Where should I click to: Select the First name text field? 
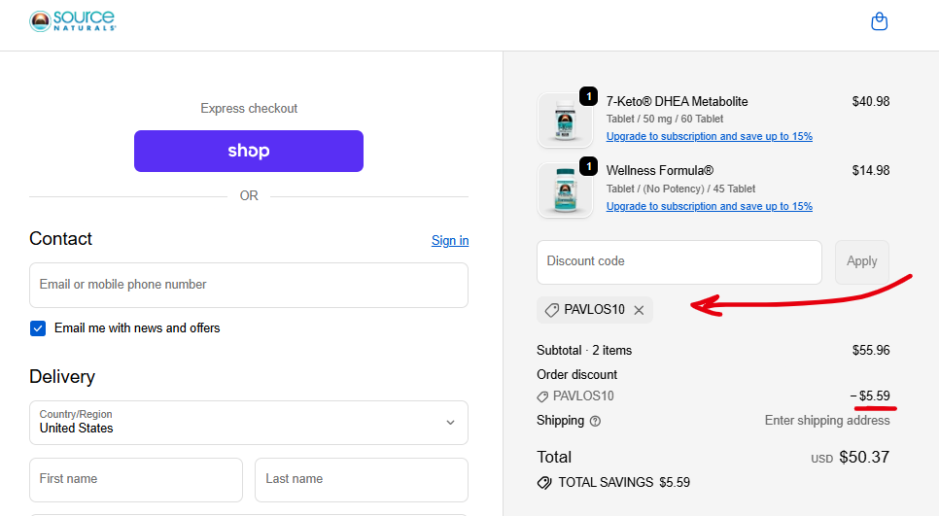[x=135, y=479]
